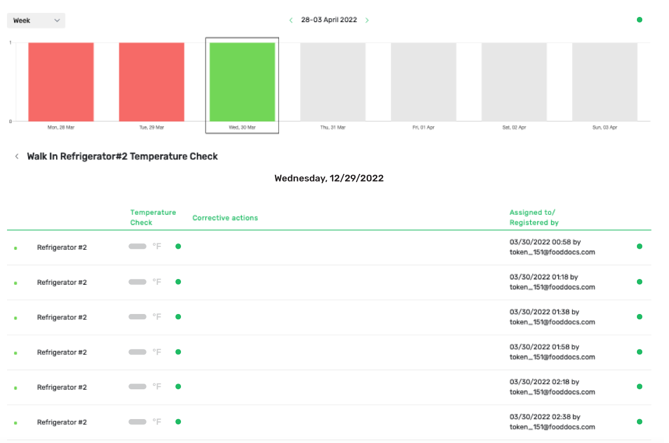Click right-side green status dot in 02:38 row
This screenshot has width=669, height=443.
coord(639,421)
